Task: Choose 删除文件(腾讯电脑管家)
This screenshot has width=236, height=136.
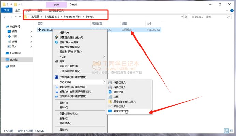Action: [x=80, y=87]
